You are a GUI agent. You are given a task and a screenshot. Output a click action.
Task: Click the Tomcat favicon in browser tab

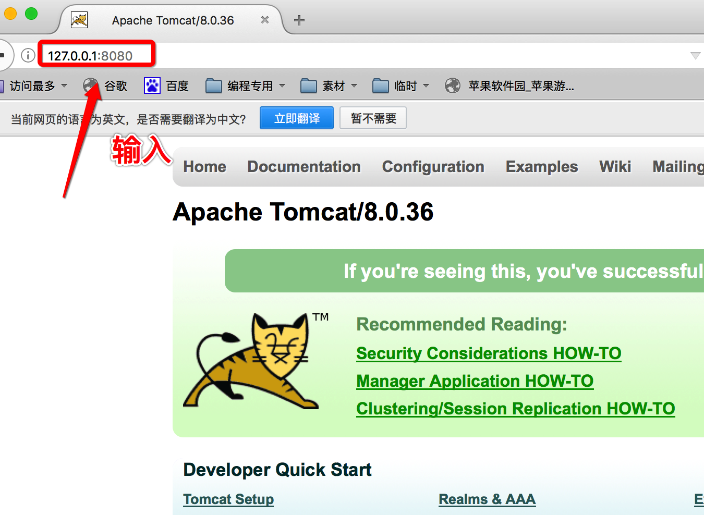(79, 20)
